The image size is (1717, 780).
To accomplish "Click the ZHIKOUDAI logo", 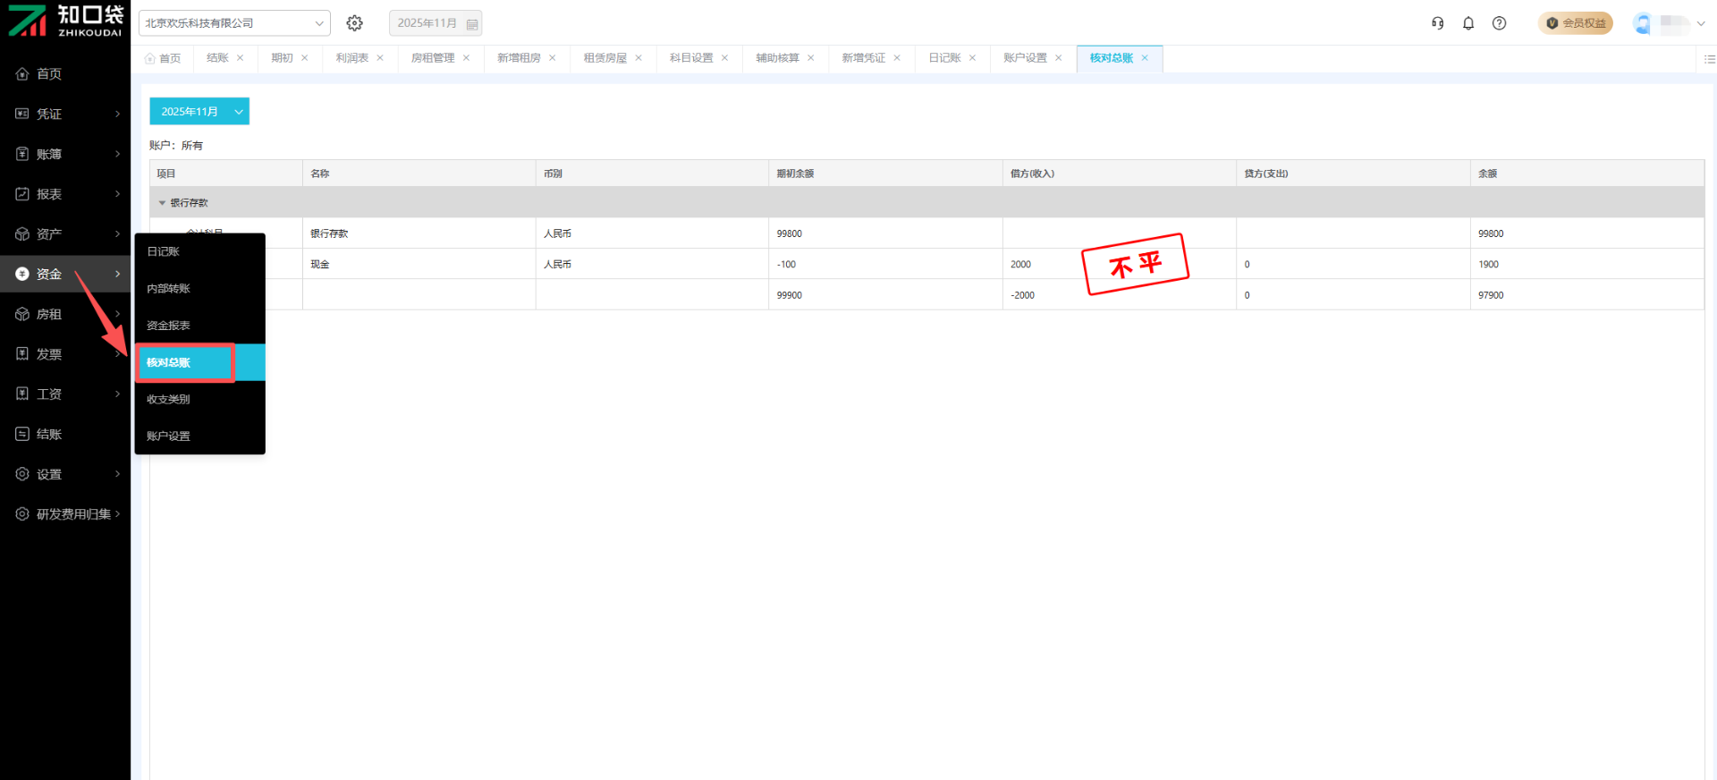I will pyautogui.click(x=65, y=21).
